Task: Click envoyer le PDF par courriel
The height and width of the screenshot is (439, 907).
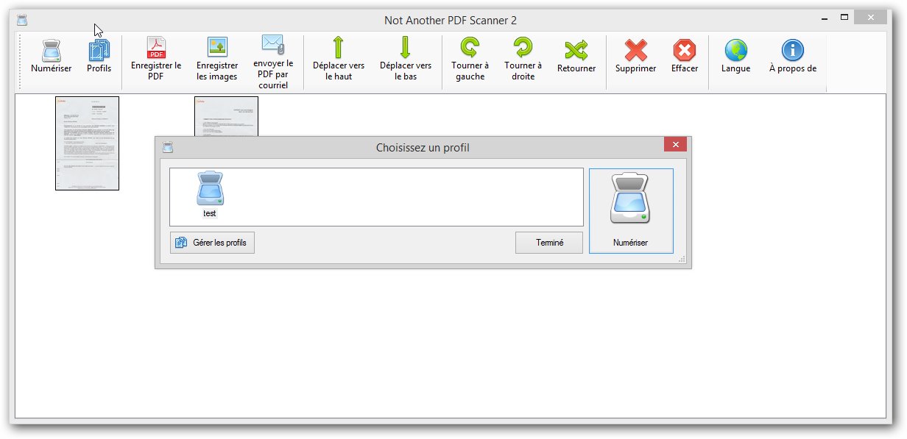Action: click(272, 45)
